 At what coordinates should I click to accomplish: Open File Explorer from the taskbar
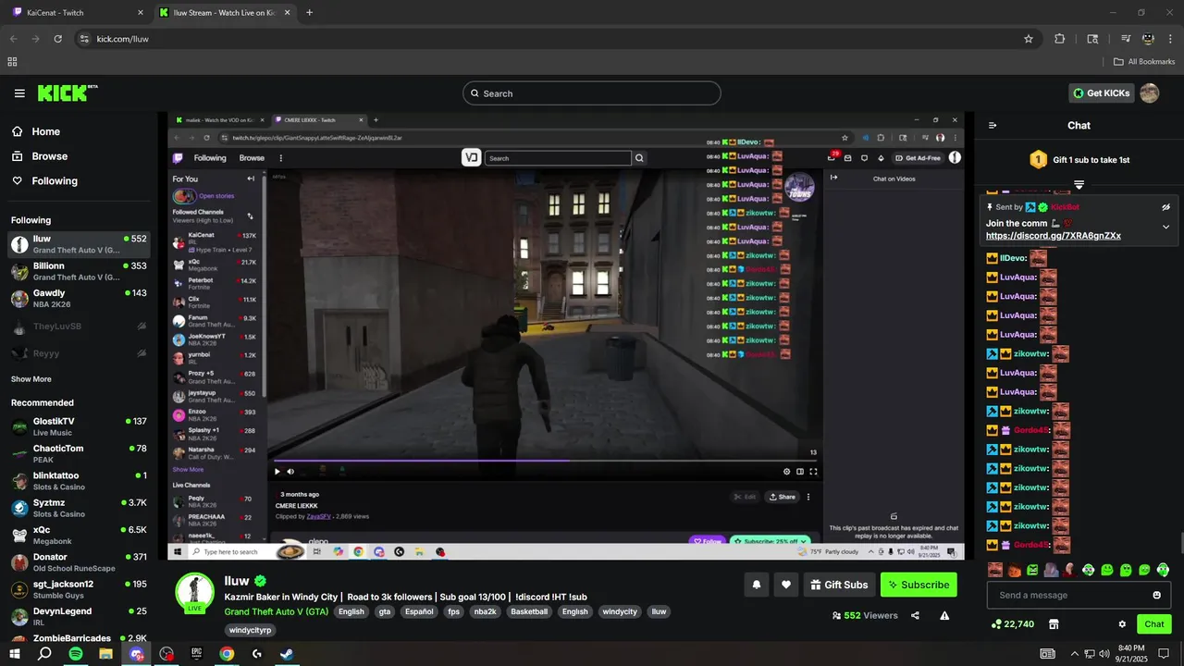click(105, 654)
